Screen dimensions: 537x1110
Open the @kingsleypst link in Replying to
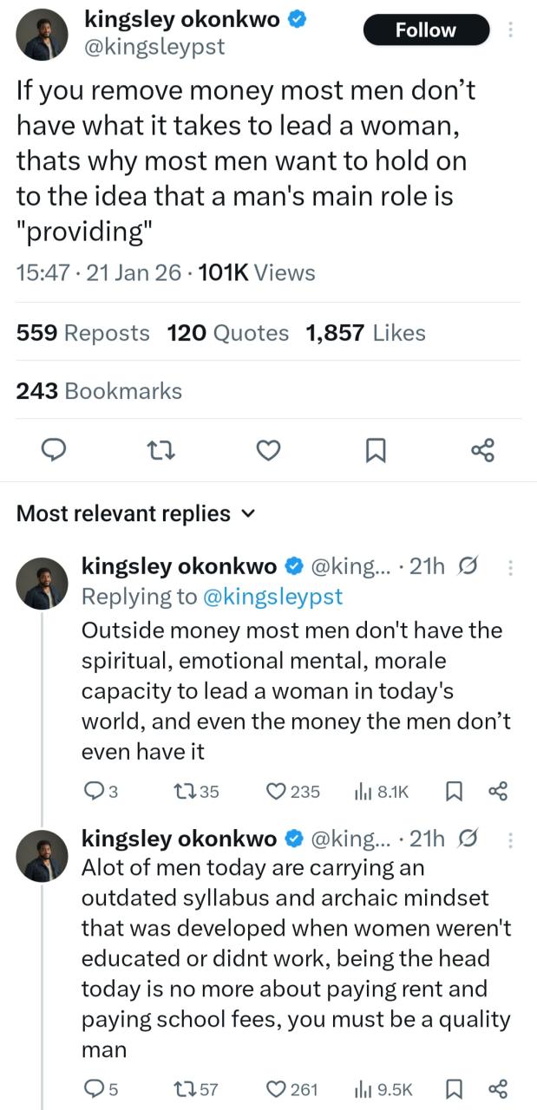272,596
